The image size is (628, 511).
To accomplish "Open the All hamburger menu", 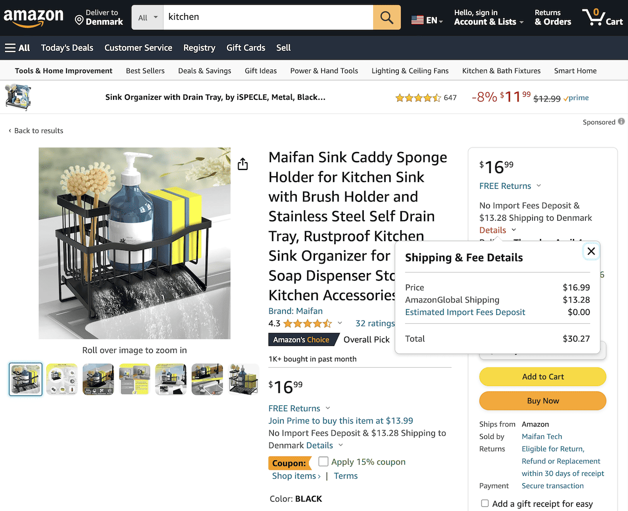I will pyautogui.click(x=17, y=48).
